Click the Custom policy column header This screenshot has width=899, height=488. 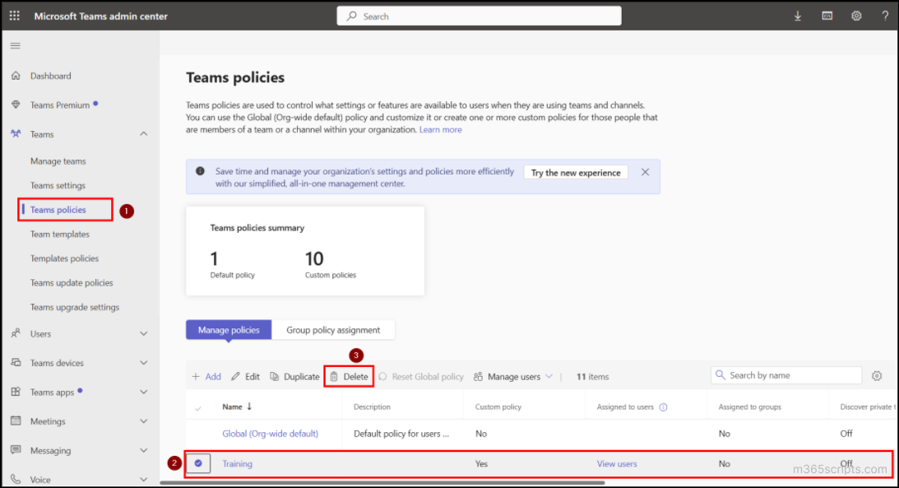[x=498, y=407]
